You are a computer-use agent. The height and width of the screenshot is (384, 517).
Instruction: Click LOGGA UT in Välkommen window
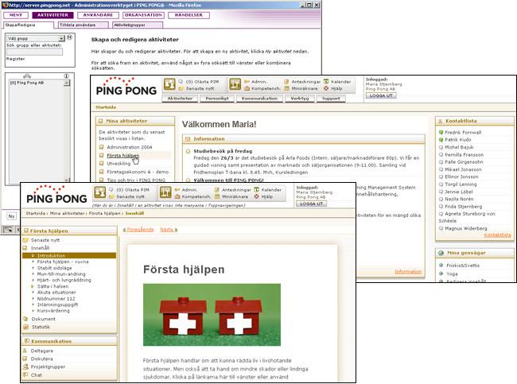click(x=381, y=95)
